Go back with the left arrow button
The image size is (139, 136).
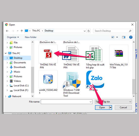[7, 31]
